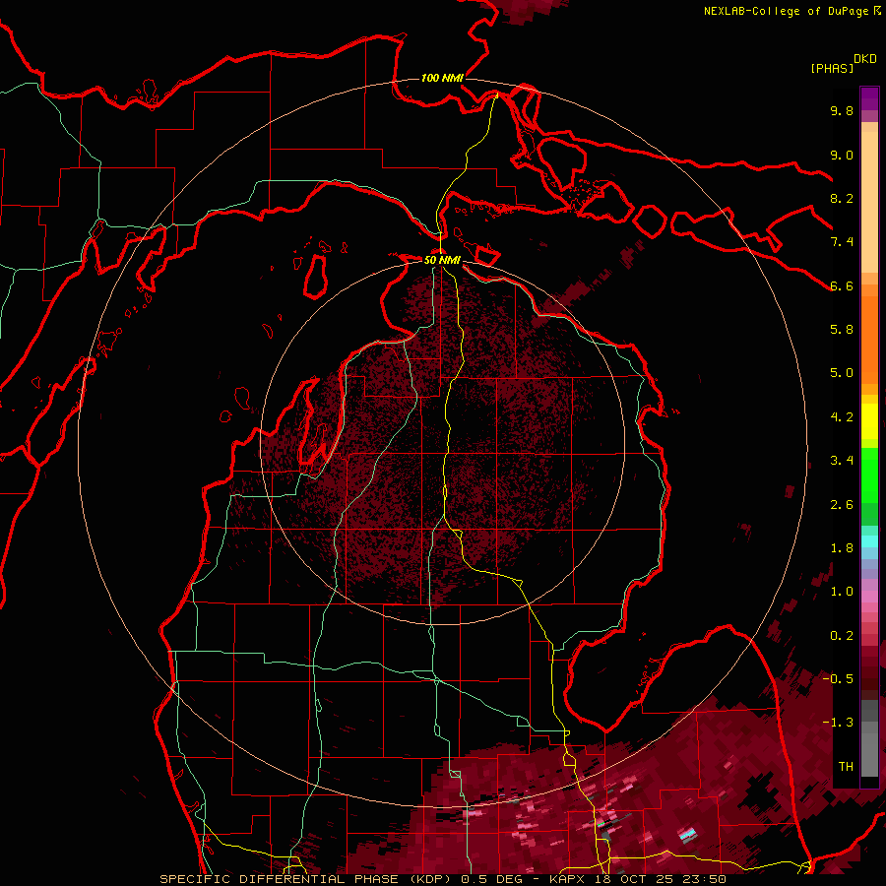Screen dimensions: 886x886
Task: Click the 6.6 value on the color scale
Action: point(842,285)
